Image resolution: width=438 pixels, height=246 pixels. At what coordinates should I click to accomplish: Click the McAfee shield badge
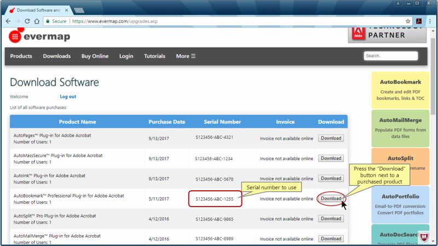pos(424,237)
